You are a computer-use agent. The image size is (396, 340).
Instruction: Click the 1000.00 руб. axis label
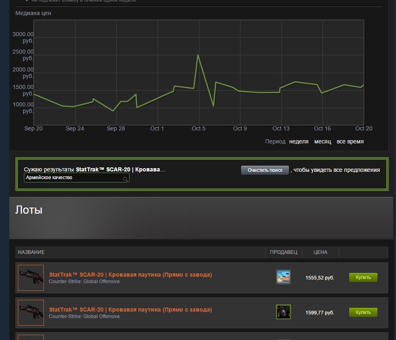23,108
